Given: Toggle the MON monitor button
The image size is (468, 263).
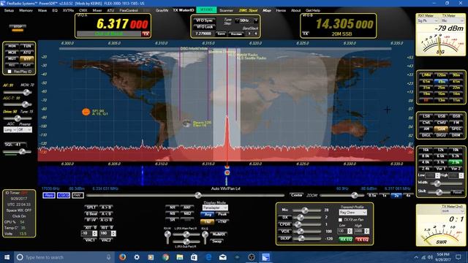Looking at the screenshot, I should (x=12, y=46).
